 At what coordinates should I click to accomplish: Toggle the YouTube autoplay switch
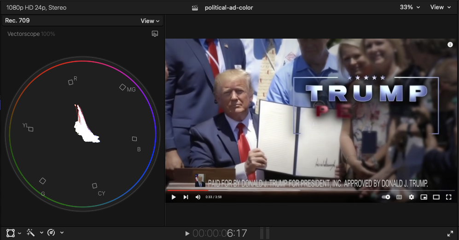click(x=386, y=197)
